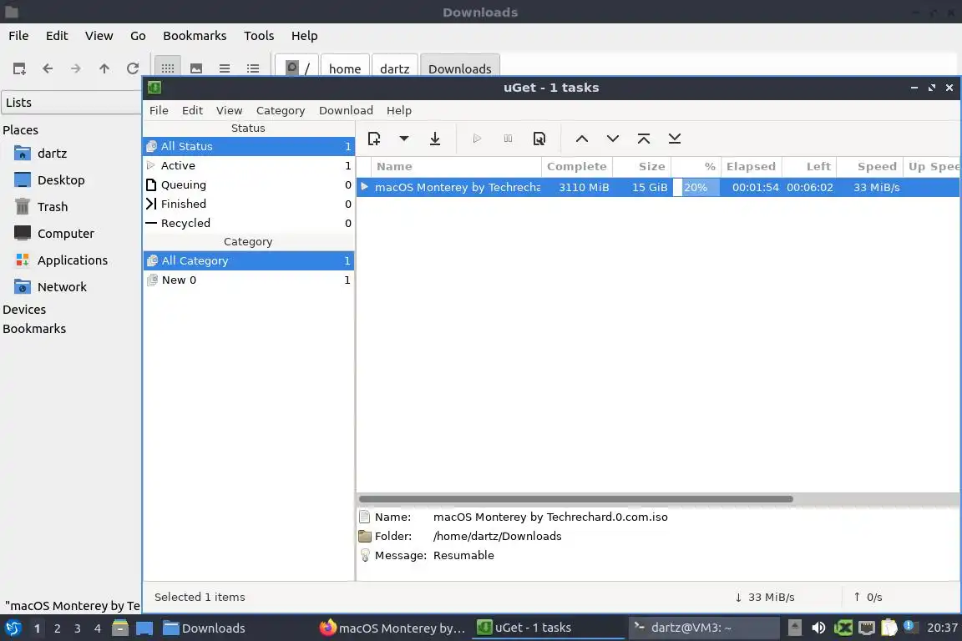Click the 20% progress bar of the download
The height and width of the screenshot is (641, 962).
click(x=696, y=187)
